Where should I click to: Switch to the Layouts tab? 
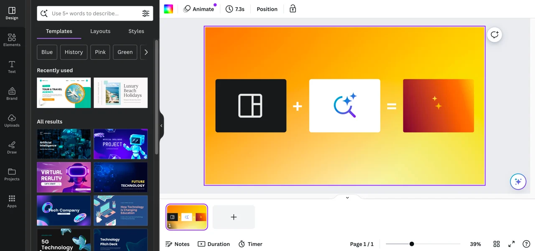point(100,31)
